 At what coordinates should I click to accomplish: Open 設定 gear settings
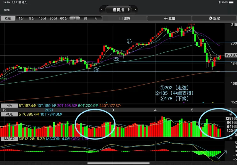[x=214, y=19]
